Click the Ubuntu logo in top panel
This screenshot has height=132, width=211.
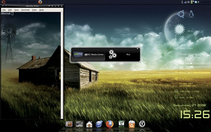coord(3,2)
